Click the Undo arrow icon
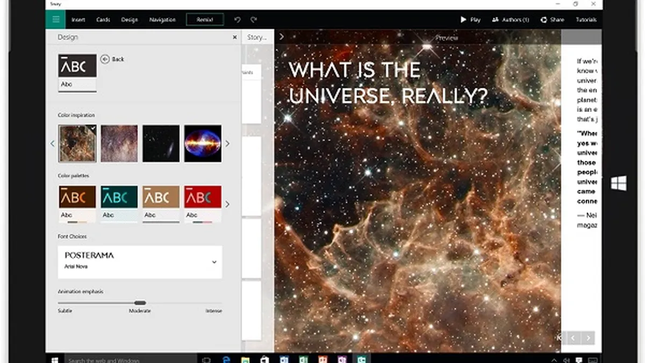The image size is (645, 363). [x=238, y=20]
